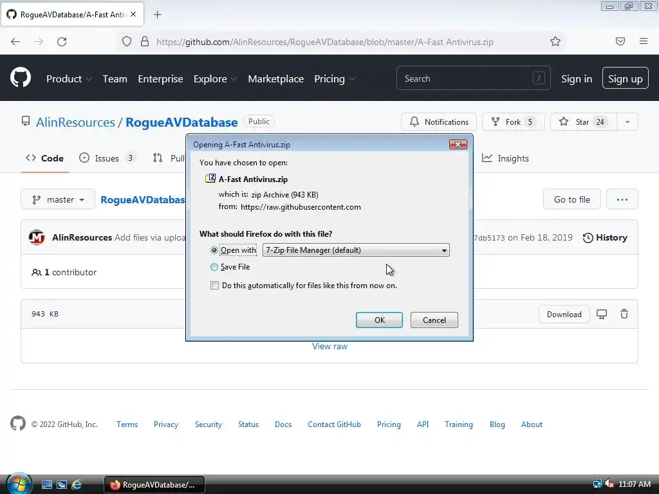Open in GitHub Desktop monitor icon
Viewport: 659px width, 494px height.
tap(602, 314)
